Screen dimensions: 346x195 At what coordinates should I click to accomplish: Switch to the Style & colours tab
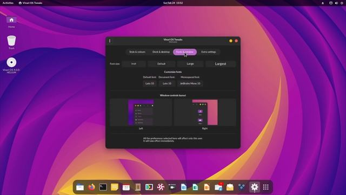(137, 52)
